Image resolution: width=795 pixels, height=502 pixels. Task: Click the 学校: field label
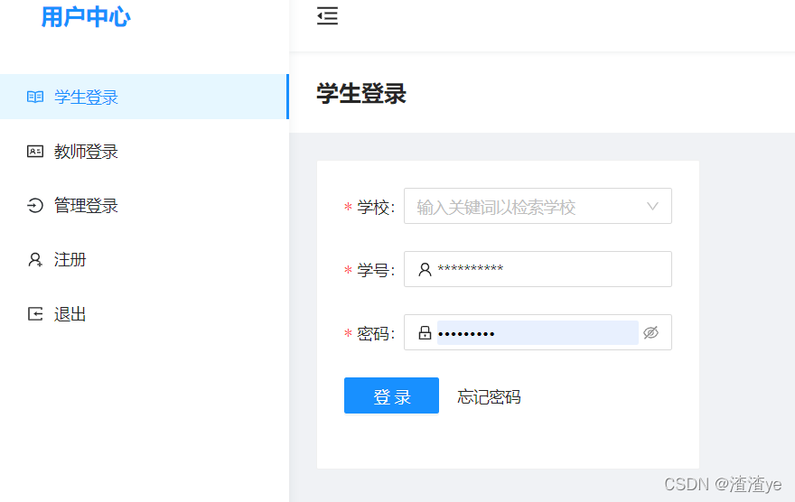376,207
